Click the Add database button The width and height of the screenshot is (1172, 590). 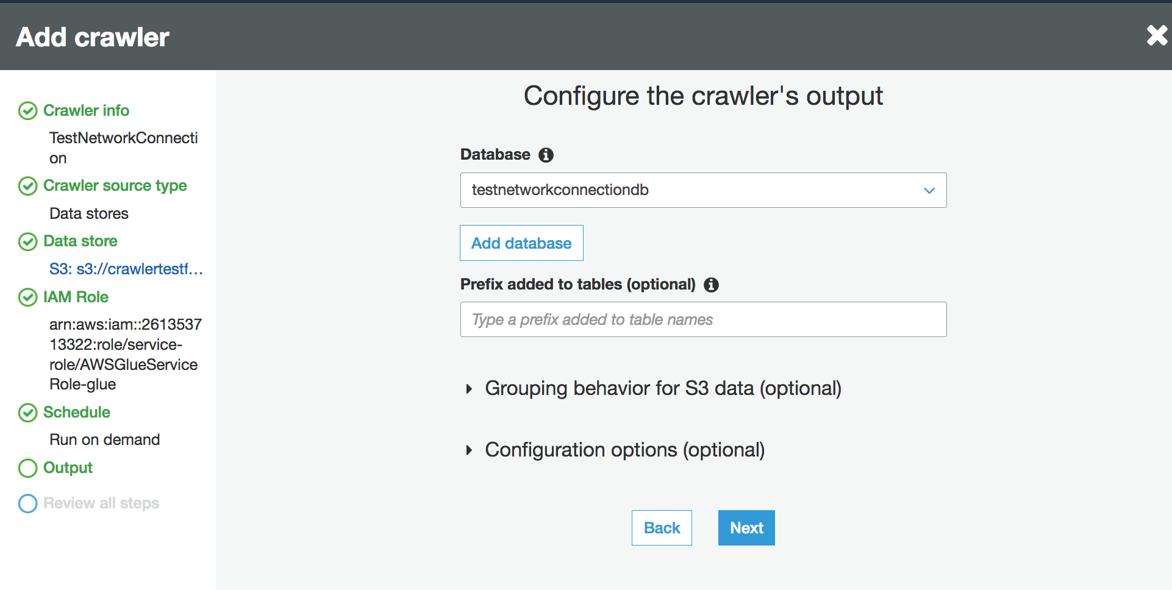(x=521, y=243)
